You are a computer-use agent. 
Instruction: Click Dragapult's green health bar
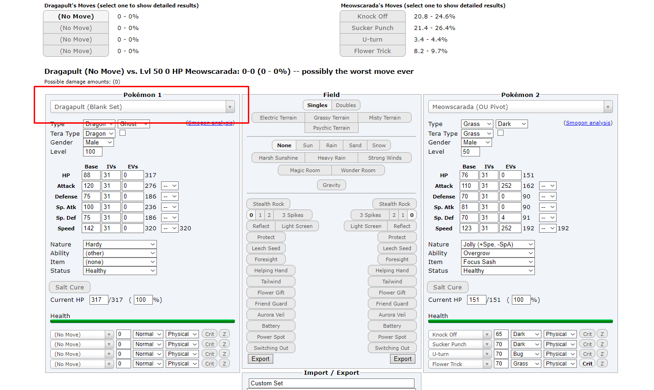[143, 321]
